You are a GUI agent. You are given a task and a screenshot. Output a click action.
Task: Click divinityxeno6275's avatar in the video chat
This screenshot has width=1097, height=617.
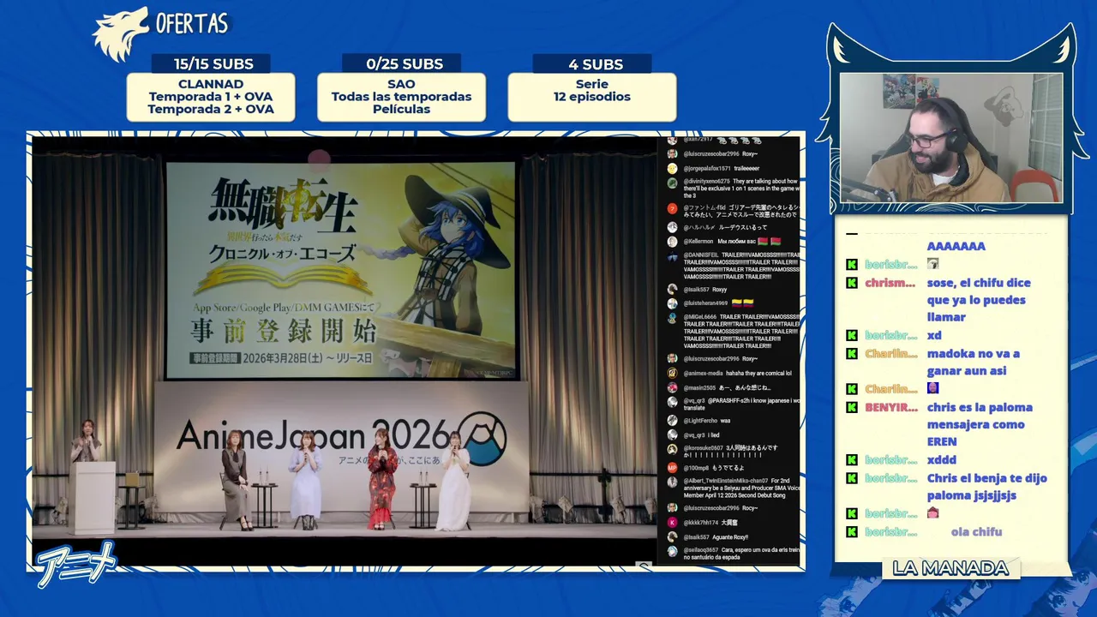[673, 183]
